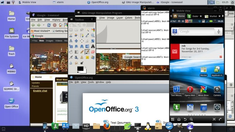Expand the iGoogle Home tab arrow
The height and width of the screenshot is (132, 235).
pyautogui.click(x=51, y=77)
